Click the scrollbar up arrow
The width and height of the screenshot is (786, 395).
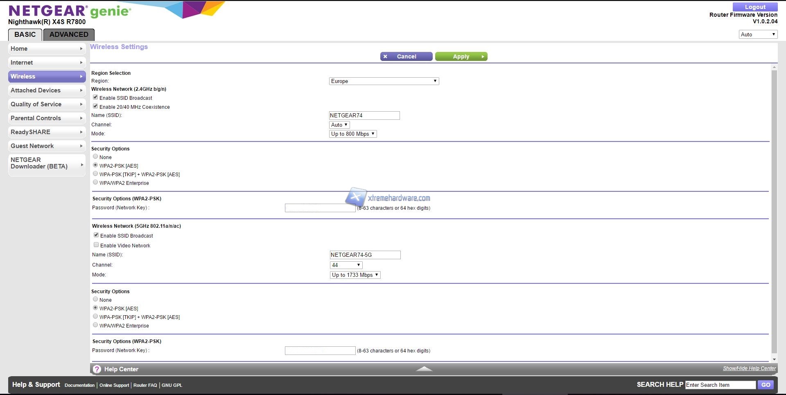(x=774, y=67)
